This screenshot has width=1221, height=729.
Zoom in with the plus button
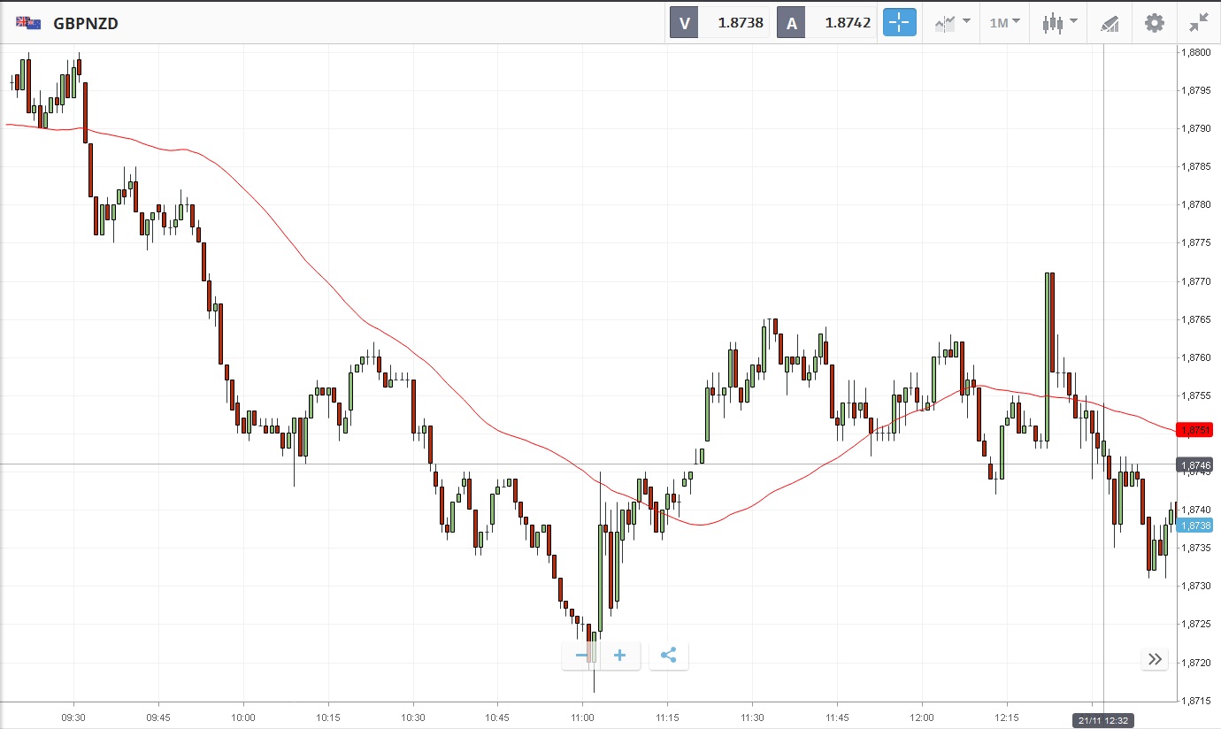(x=620, y=656)
